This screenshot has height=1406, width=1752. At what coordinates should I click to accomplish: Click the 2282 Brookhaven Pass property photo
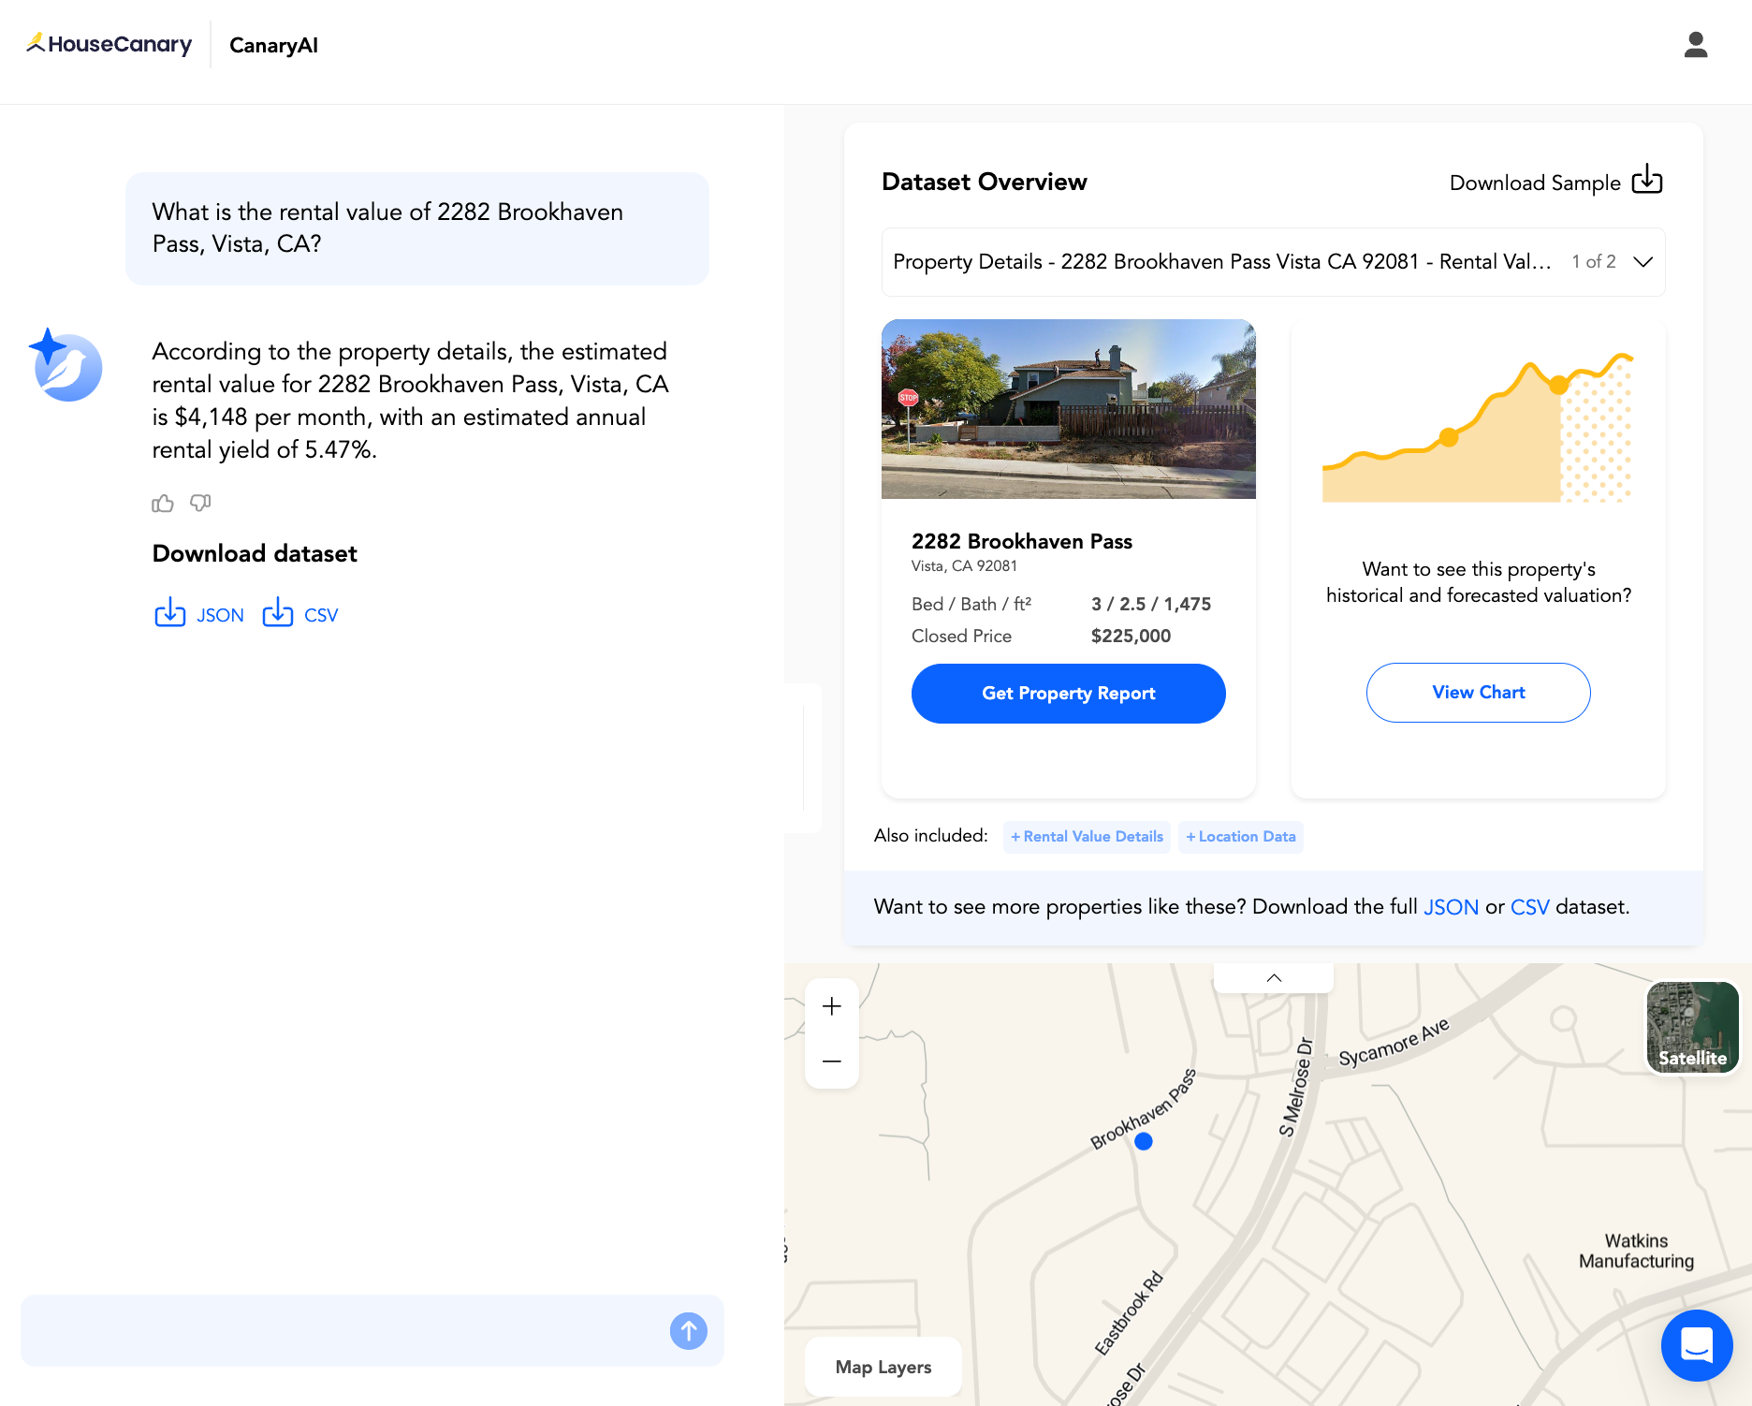pos(1068,409)
